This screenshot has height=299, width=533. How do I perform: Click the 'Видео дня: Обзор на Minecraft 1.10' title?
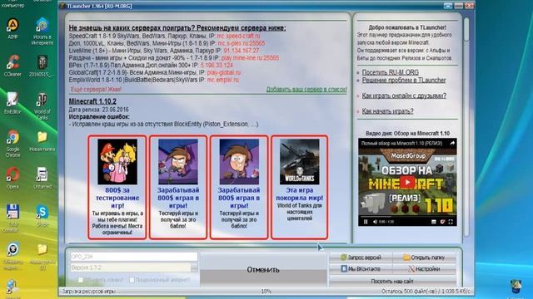click(x=407, y=134)
